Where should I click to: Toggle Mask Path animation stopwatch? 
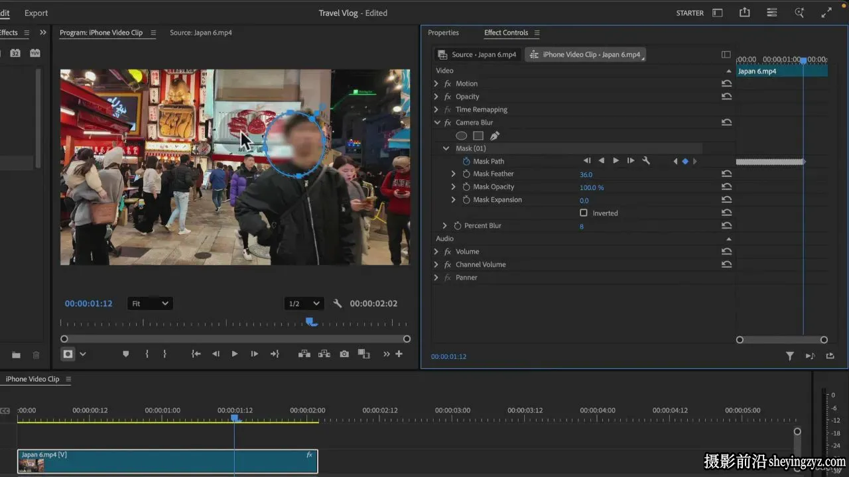pos(466,161)
